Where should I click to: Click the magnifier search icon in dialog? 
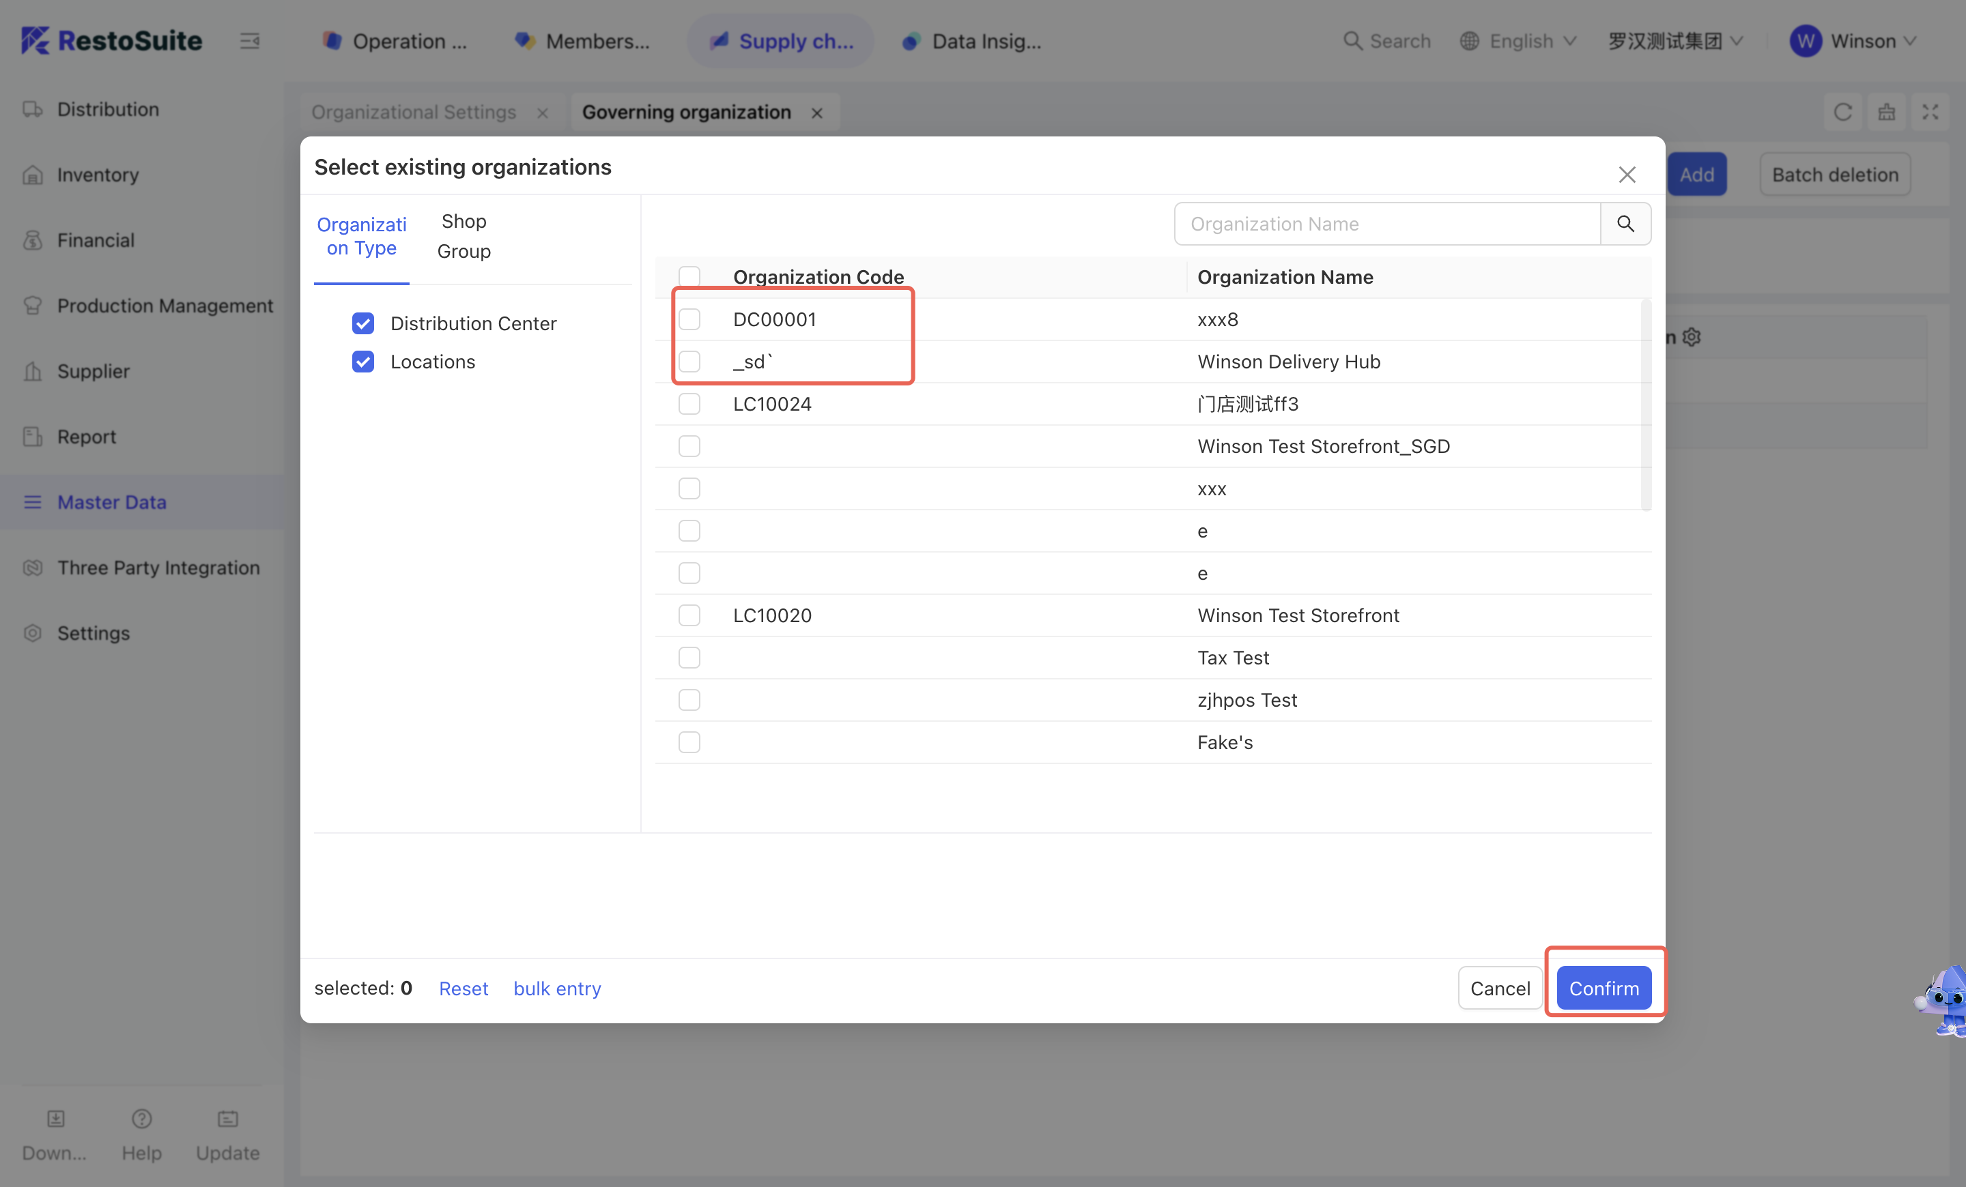pos(1625,224)
